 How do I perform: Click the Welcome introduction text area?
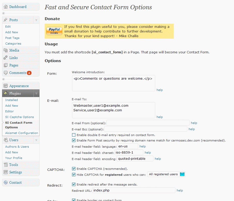[x=114, y=83]
